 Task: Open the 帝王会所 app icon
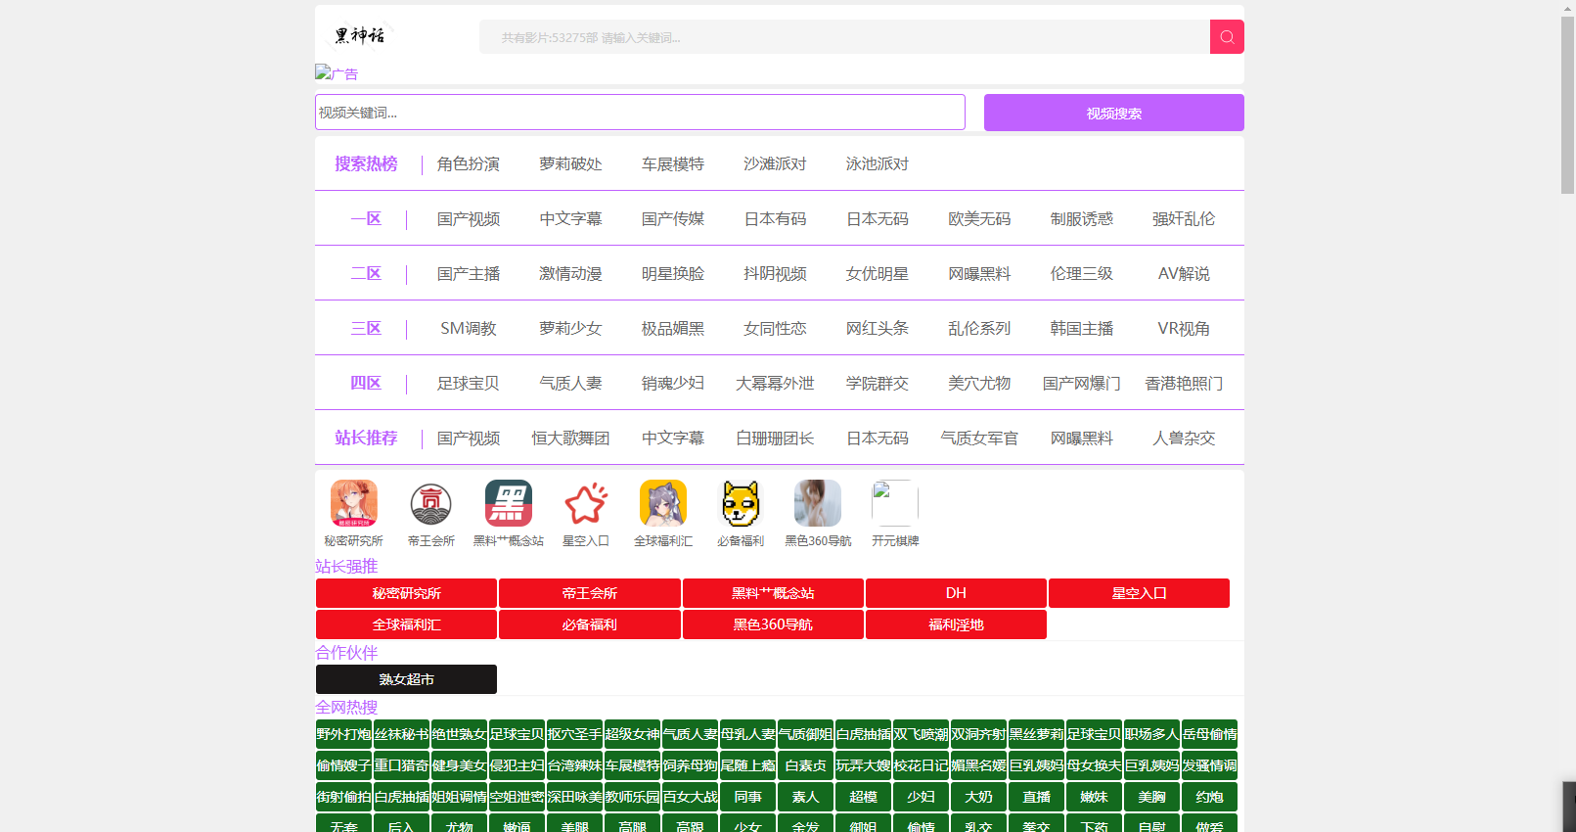pos(430,503)
